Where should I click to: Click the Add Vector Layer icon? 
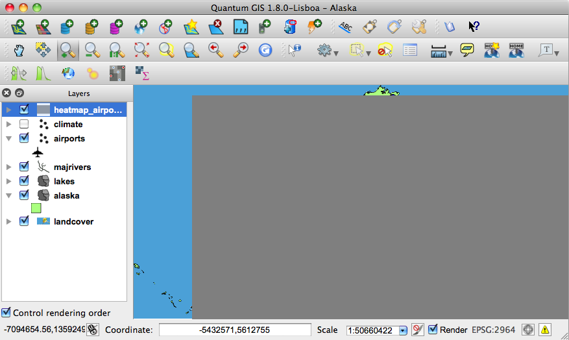pos(18,27)
